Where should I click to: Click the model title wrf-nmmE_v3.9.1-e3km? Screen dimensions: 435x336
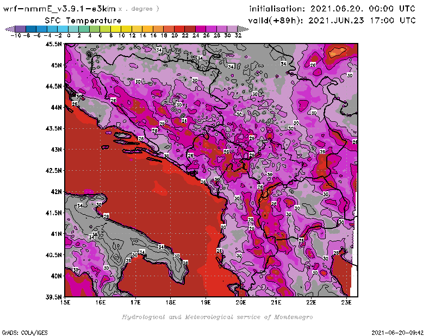tap(59, 9)
